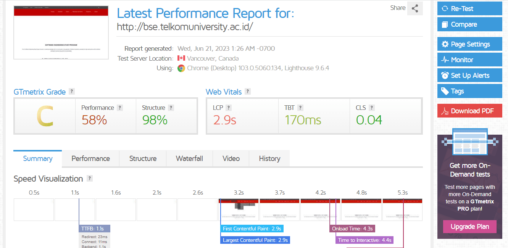View the History tab
The height and width of the screenshot is (248, 508).
pos(269,159)
